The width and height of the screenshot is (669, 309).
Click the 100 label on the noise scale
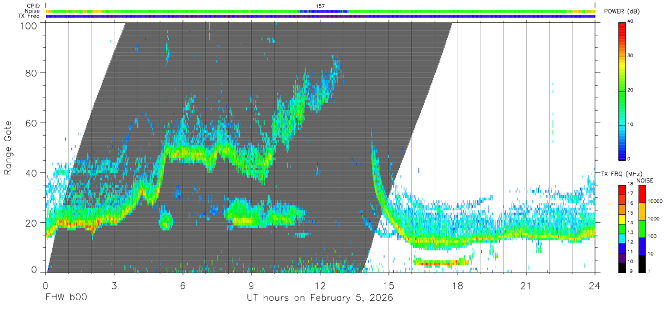[x=652, y=237]
